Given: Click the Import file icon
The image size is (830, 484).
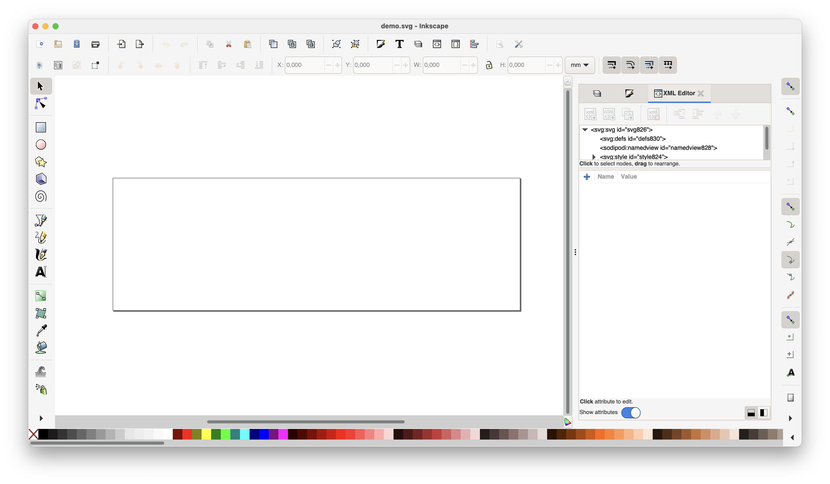Looking at the screenshot, I should tap(121, 44).
